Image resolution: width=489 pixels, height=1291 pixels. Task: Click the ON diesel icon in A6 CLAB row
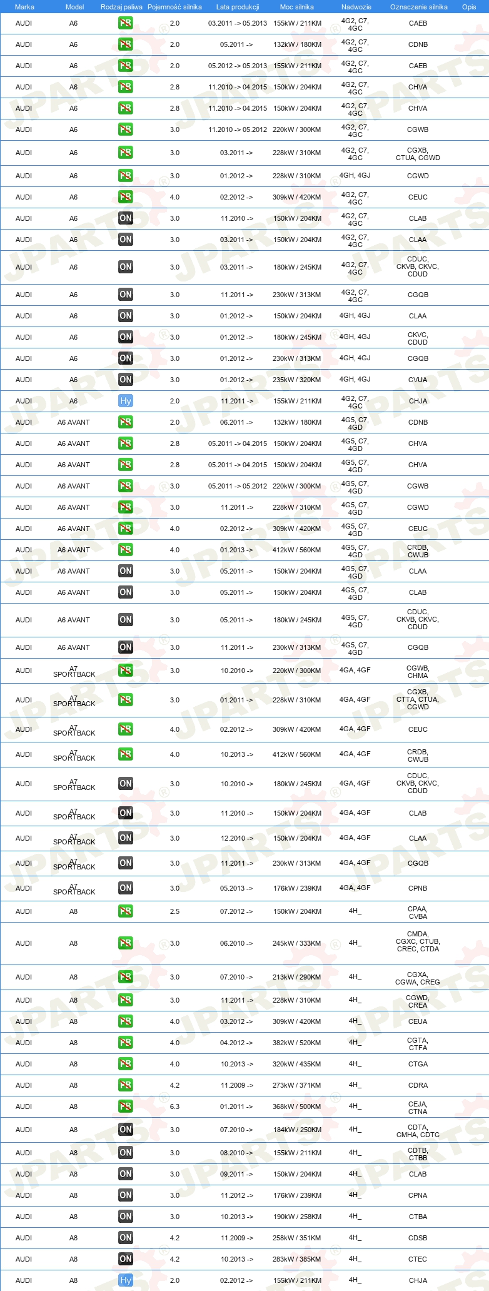pyautogui.click(x=126, y=218)
